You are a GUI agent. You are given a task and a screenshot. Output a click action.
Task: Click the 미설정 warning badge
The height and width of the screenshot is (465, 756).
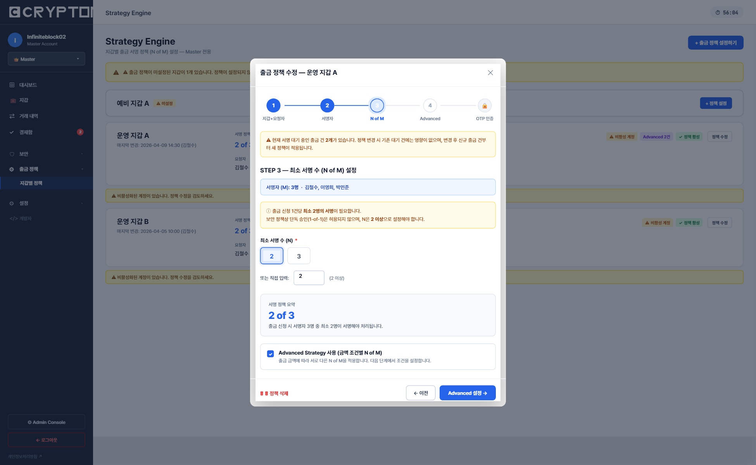[165, 103]
